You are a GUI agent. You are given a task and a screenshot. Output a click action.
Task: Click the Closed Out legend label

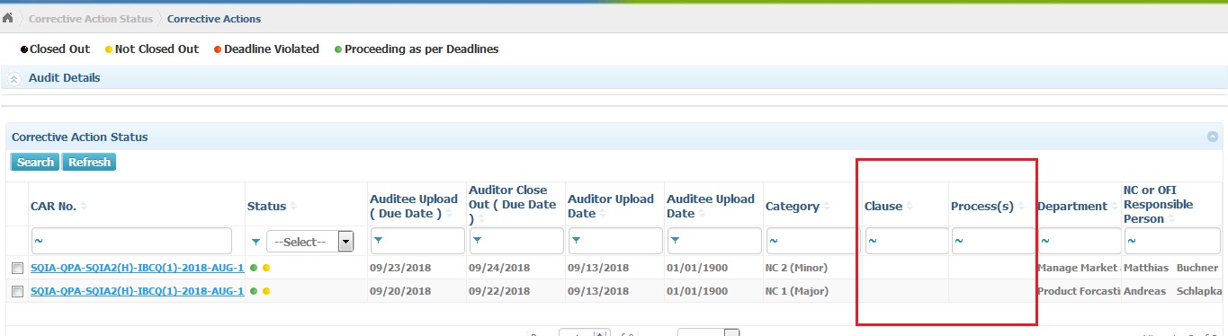pos(60,49)
